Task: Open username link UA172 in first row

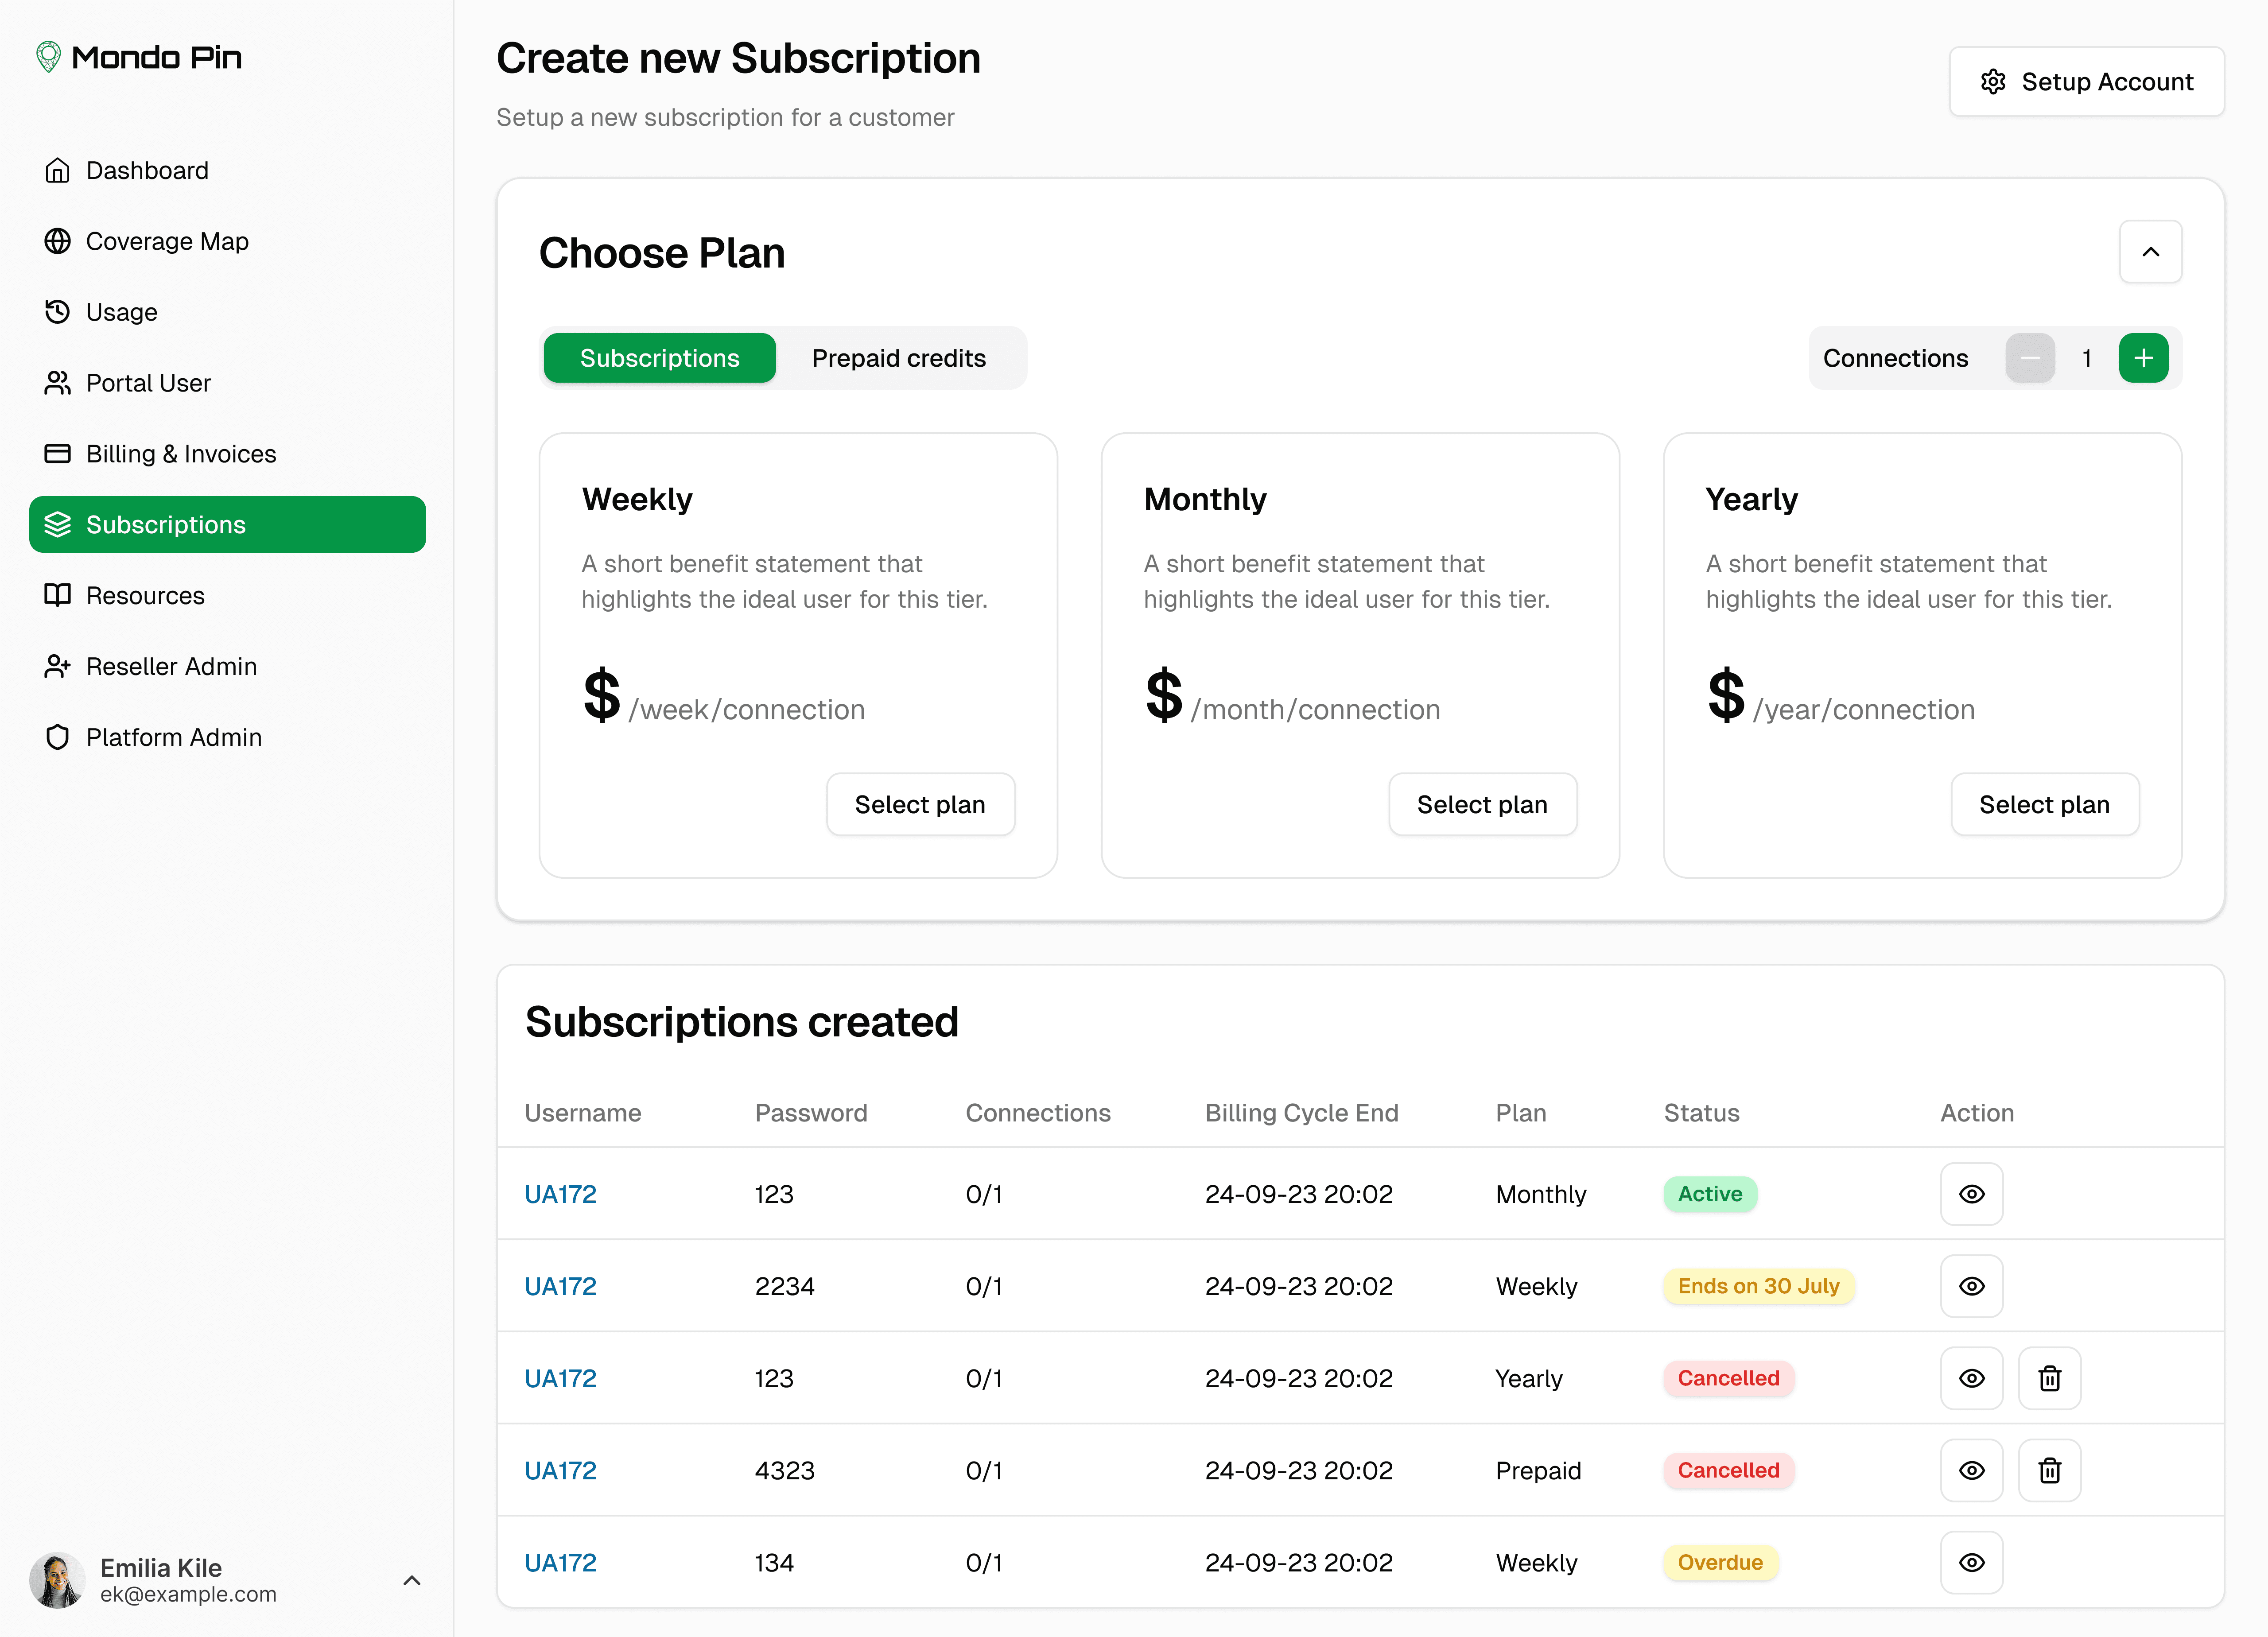Action: (560, 1194)
